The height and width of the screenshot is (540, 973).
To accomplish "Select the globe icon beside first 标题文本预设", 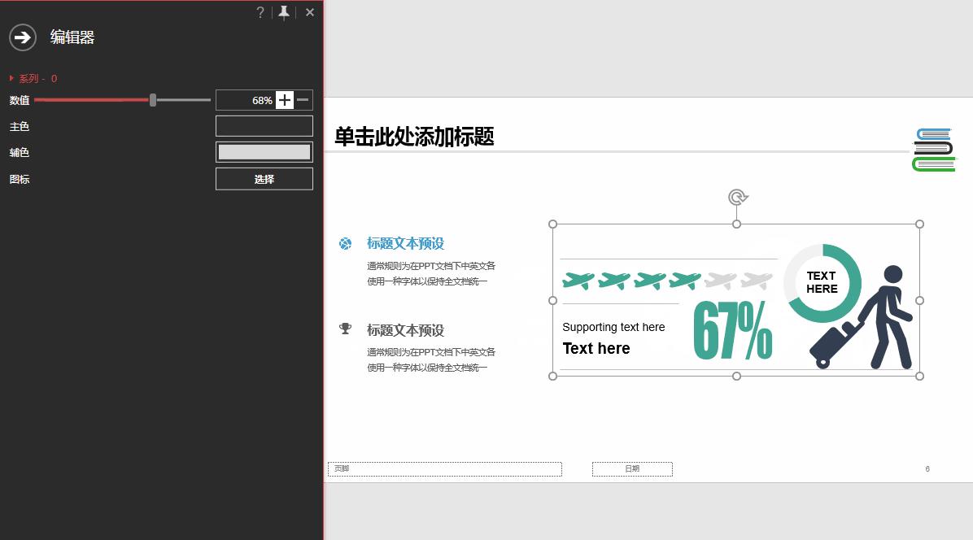I will (x=345, y=243).
